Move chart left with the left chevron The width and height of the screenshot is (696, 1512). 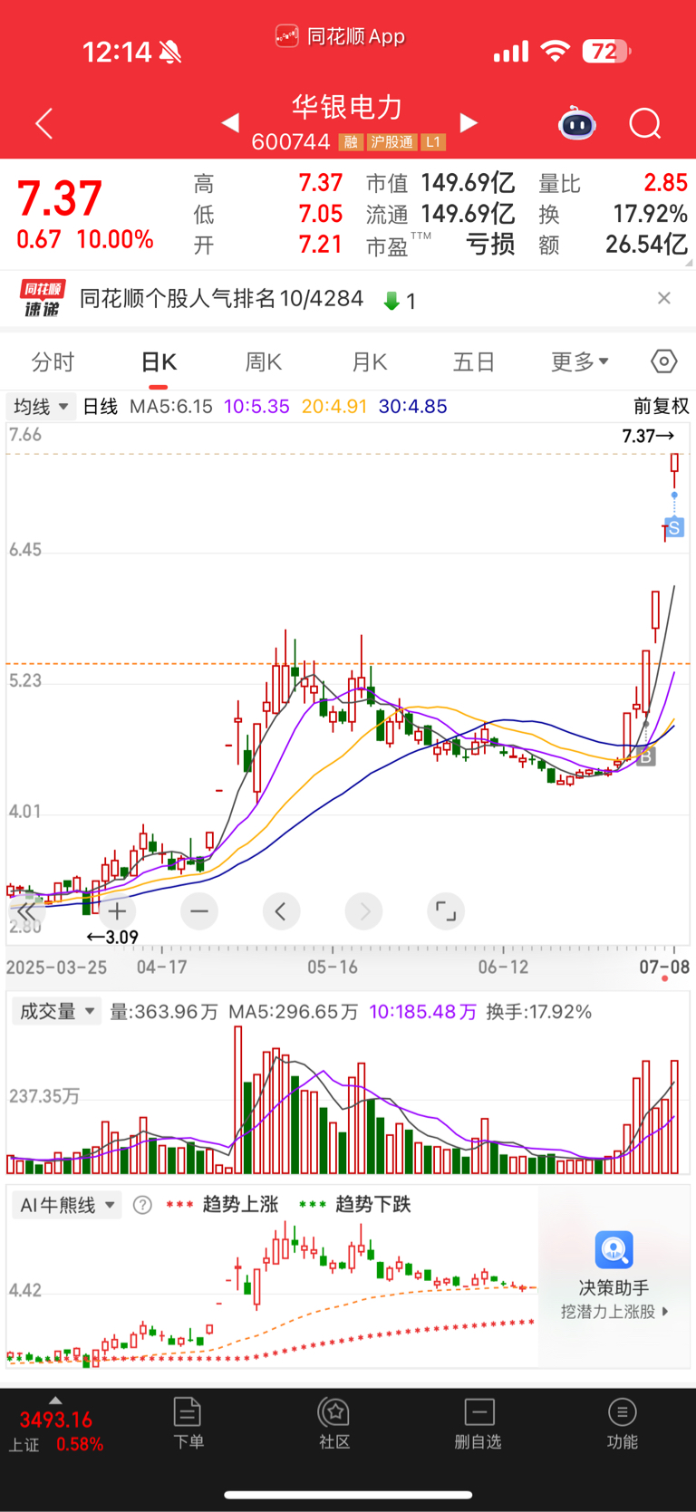[x=281, y=910]
